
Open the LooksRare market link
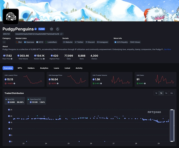(51, 42)
